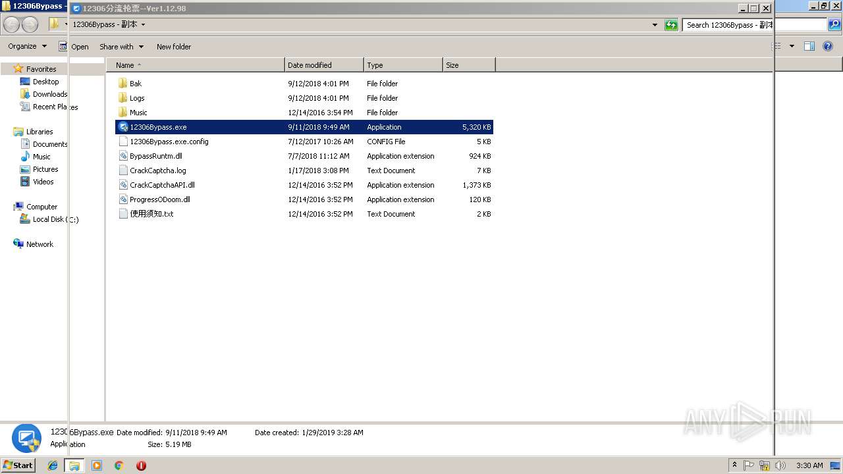Select Network in navigation pane
The width and height of the screenshot is (843, 474).
tap(40, 244)
